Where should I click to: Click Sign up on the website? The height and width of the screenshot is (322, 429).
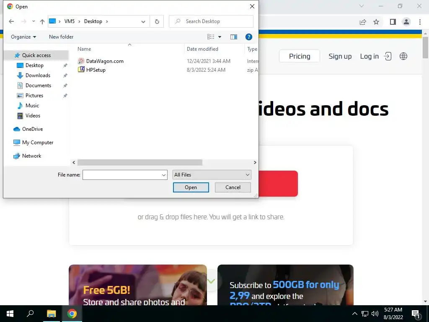pyautogui.click(x=340, y=56)
